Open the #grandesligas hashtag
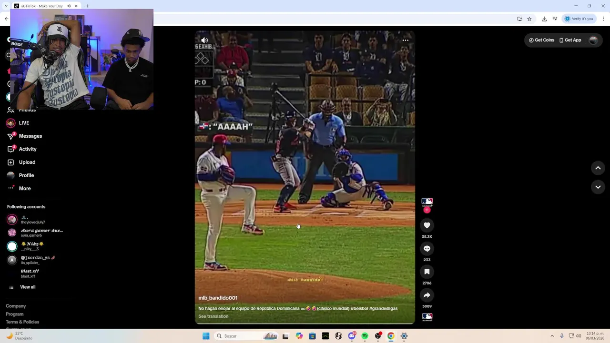Screen dimensions: 610x343 (x=384, y=309)
